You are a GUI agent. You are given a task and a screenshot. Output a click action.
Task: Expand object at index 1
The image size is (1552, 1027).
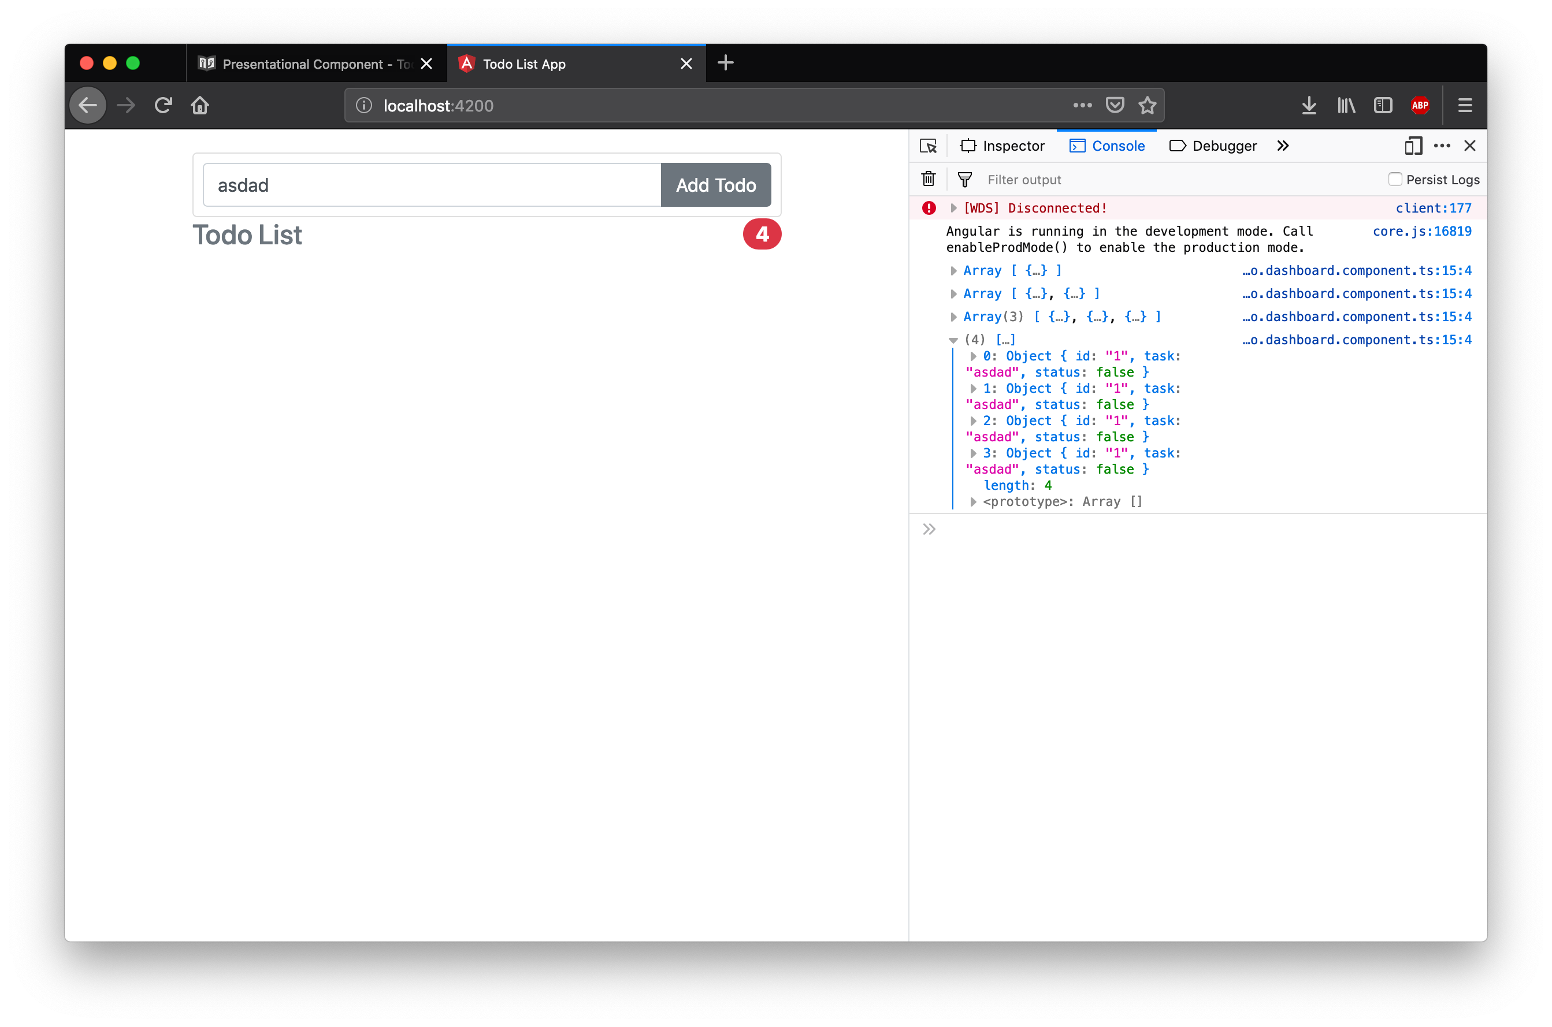point(973,388)
